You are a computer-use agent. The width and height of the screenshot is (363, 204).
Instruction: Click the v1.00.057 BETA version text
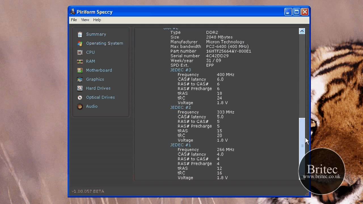pos(88,191)
